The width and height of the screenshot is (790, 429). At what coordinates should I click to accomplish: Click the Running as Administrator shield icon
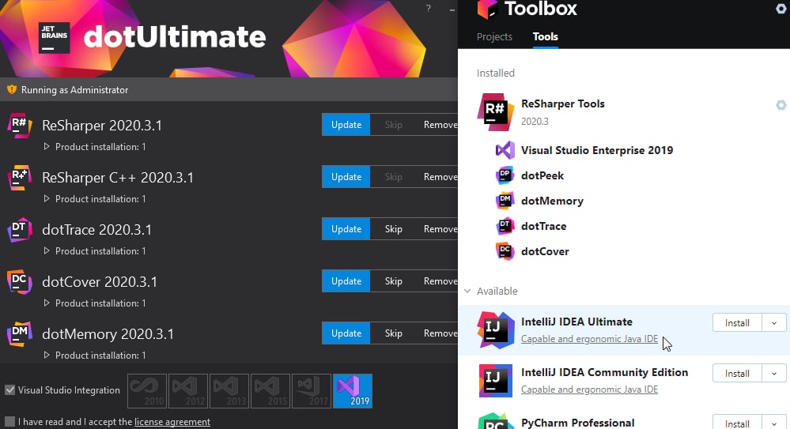pyautogui.click(x=12, y=89)
